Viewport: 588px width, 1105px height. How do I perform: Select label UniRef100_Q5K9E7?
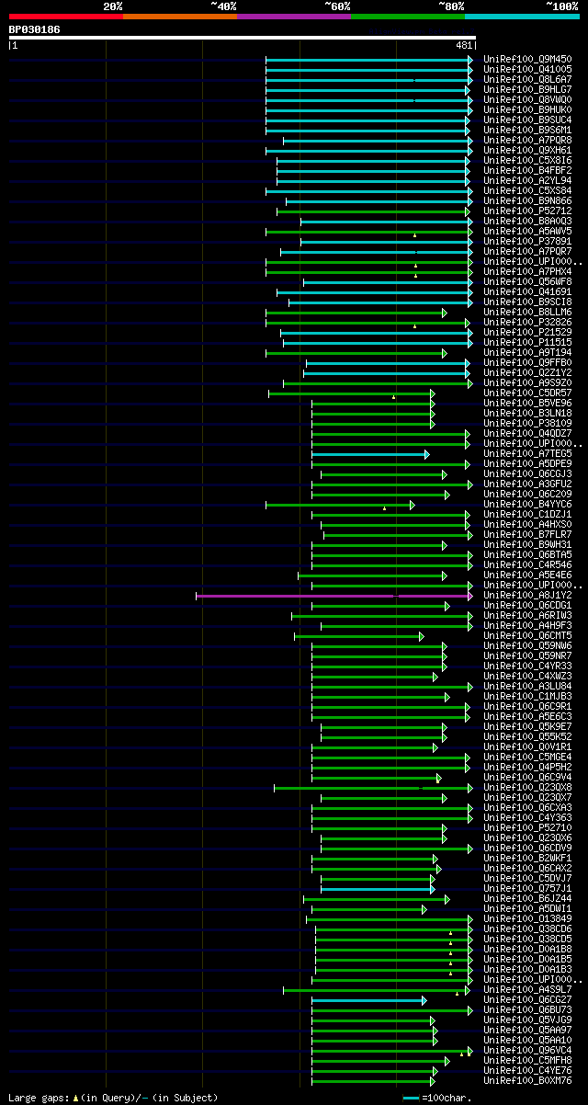pos(527,726)
